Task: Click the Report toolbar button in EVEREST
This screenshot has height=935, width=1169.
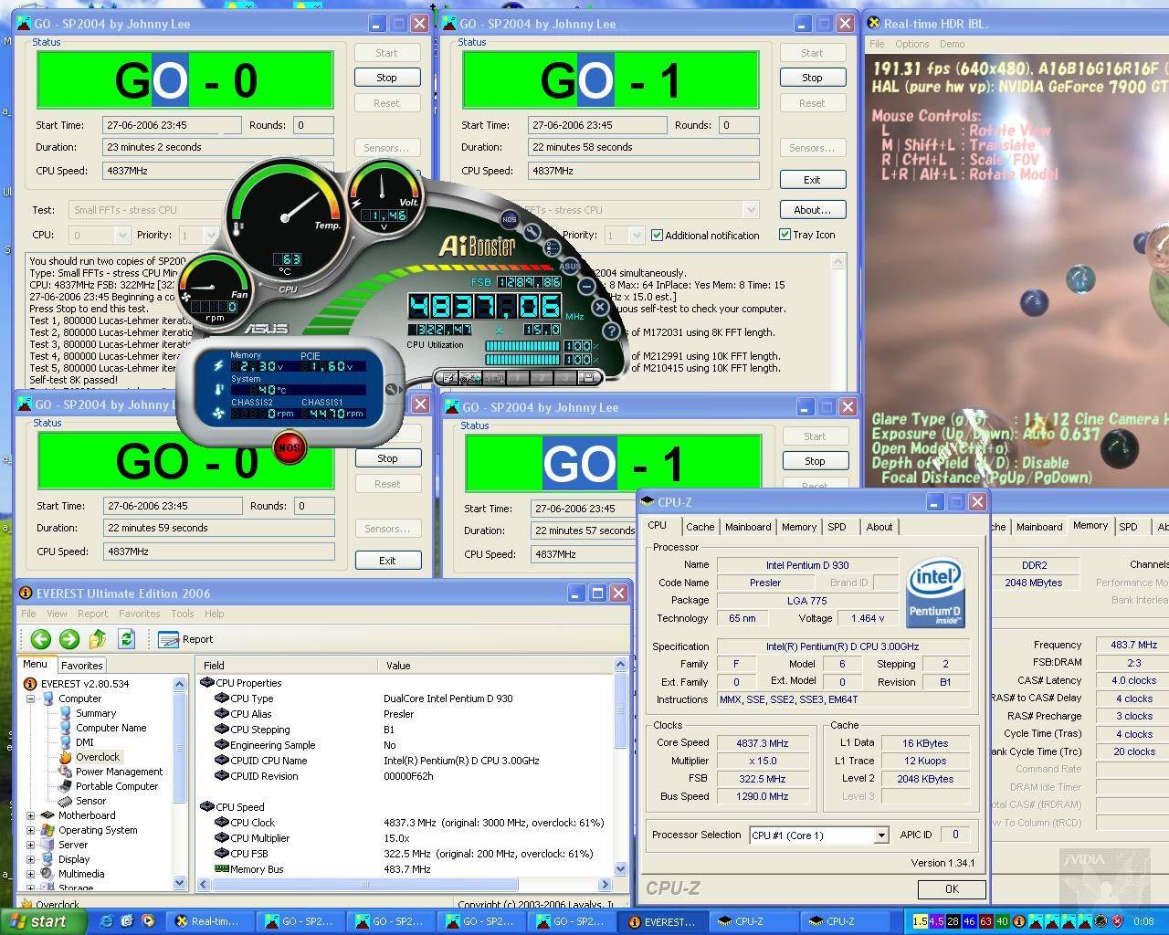Action: 186,639
